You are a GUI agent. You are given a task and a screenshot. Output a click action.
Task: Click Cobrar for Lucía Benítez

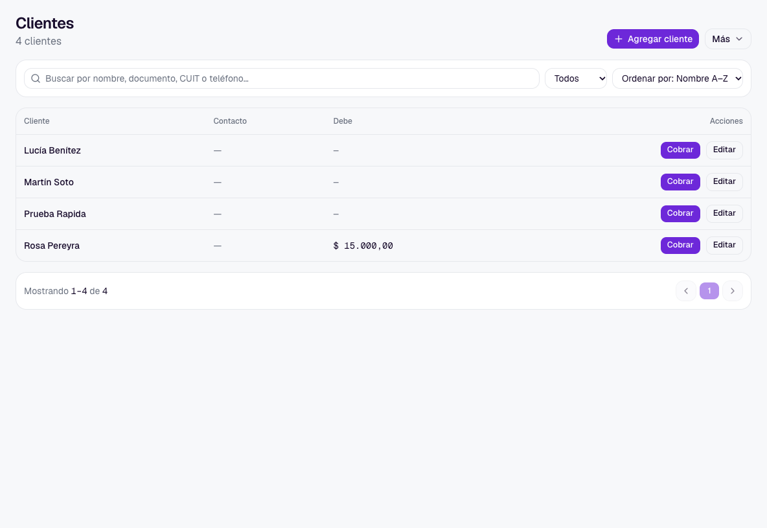pos(680,150)
